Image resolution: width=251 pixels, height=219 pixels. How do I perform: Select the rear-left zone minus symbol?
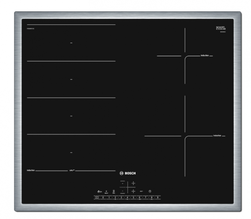(x=123, y=184)
